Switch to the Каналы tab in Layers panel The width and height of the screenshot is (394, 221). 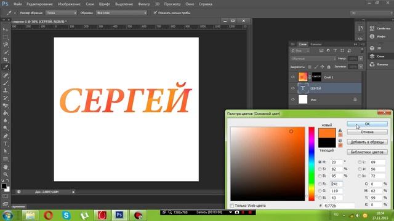coord(316,44)
